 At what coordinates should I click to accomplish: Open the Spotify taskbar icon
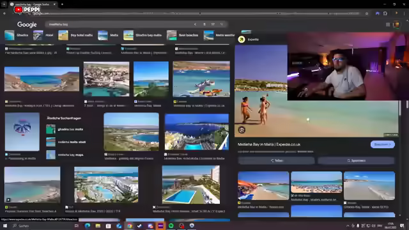coord(171,226)
